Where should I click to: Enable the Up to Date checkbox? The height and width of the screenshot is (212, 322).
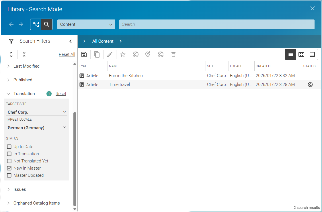(x=9, y=147)
